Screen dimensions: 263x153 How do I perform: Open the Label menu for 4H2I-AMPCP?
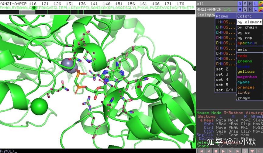(255, 9)
